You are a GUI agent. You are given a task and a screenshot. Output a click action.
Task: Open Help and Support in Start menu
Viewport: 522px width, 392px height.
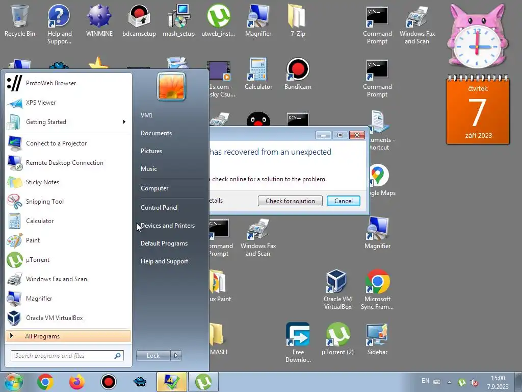(165, 261)
